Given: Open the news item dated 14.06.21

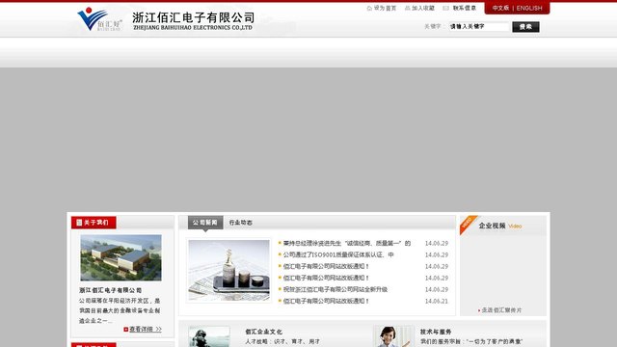Looking at the screenshot, I should point(326,301).
